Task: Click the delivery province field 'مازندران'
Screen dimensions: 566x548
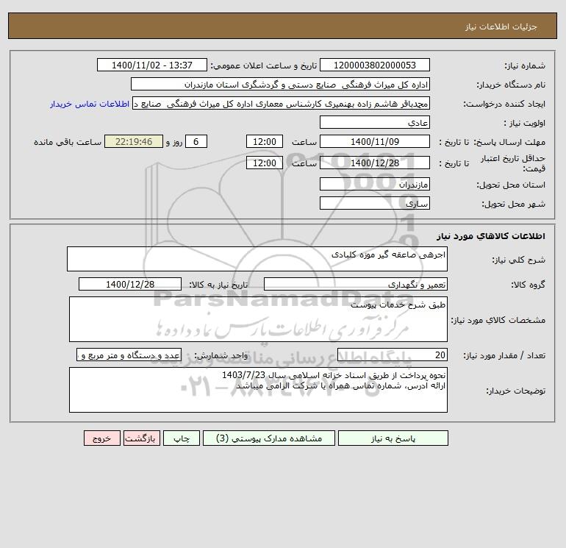Action: [375, 184]
